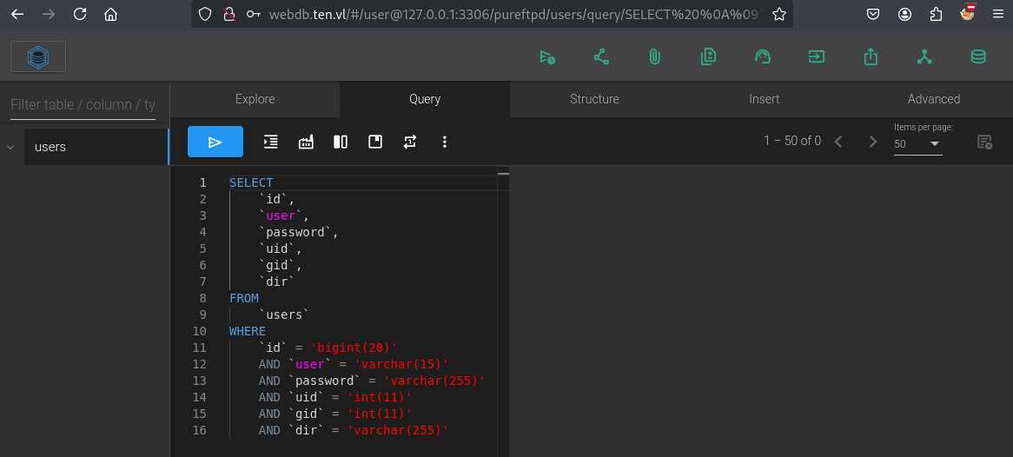Run the query with the blue send button
Screen dimensions: 1013x457
tap(215, 142)
